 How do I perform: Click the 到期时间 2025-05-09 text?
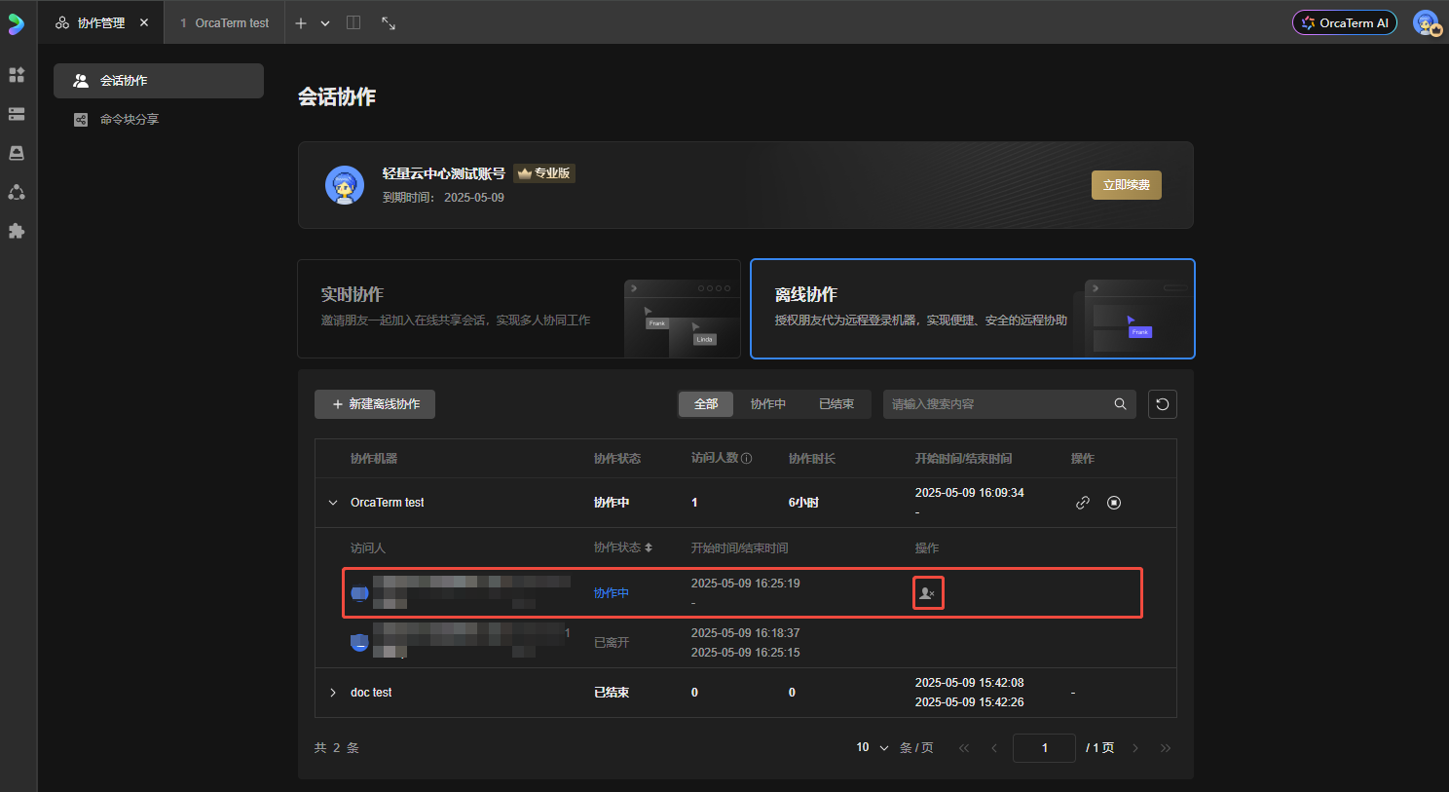pyautogui.click(x=443, y=198)
